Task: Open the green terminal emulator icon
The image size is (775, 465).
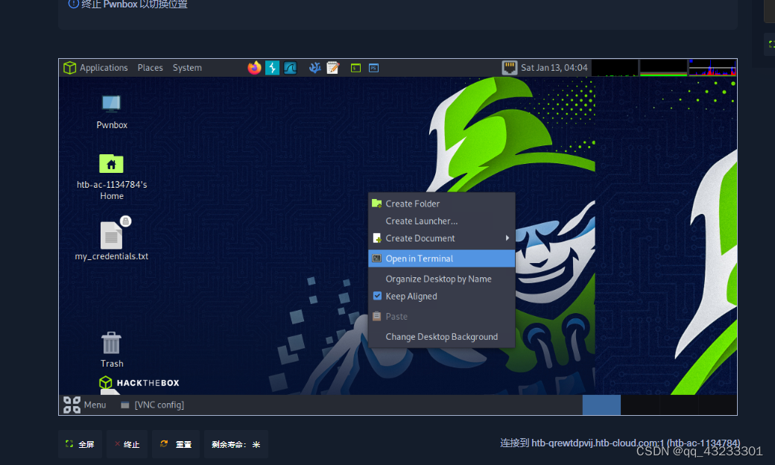Action: coord(357,67)
